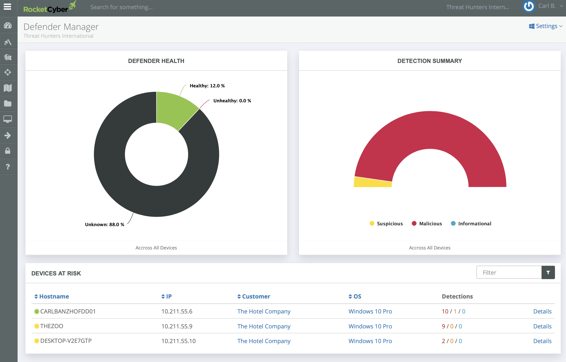Open the lock icon in sidebar

pos(8,151)
